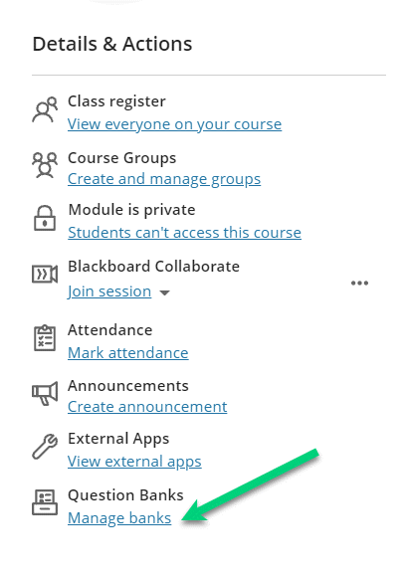Click the Question Banks label text

[125, 495]
